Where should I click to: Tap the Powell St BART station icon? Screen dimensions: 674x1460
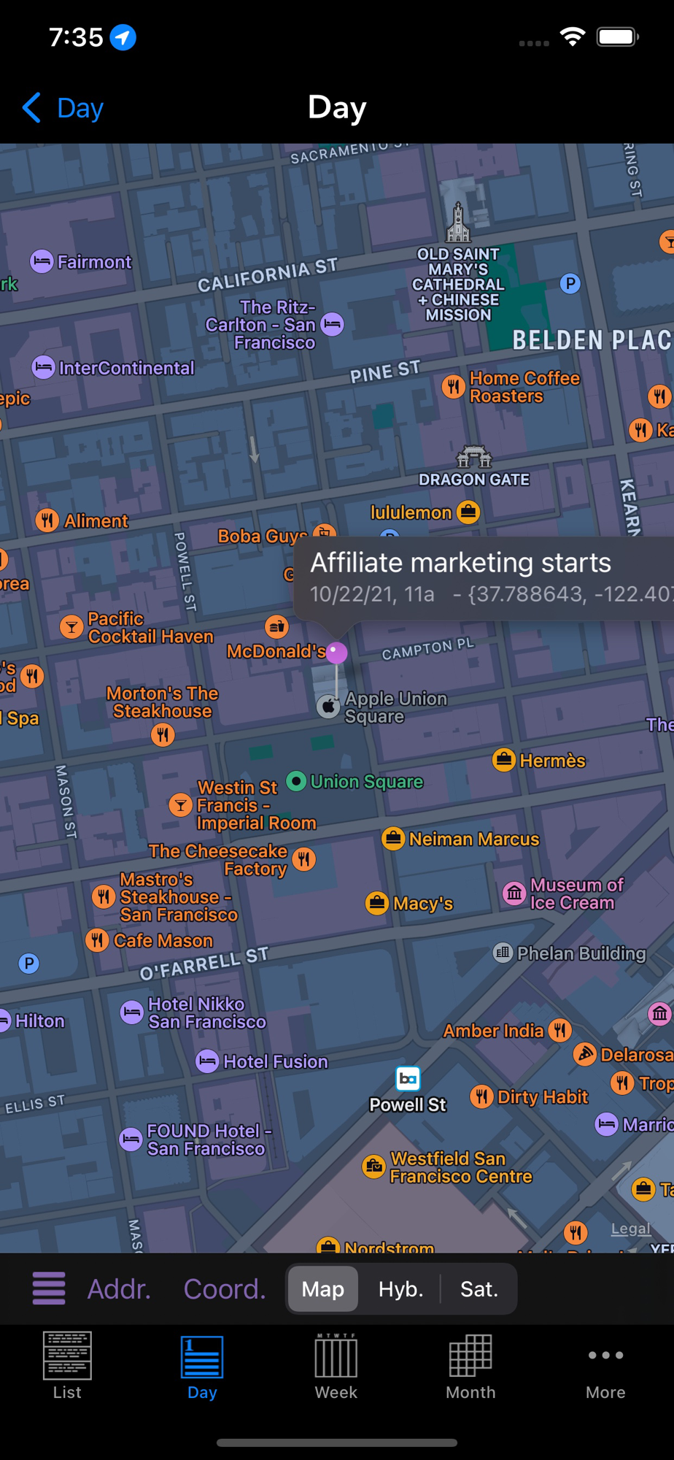pos(408,1078)
